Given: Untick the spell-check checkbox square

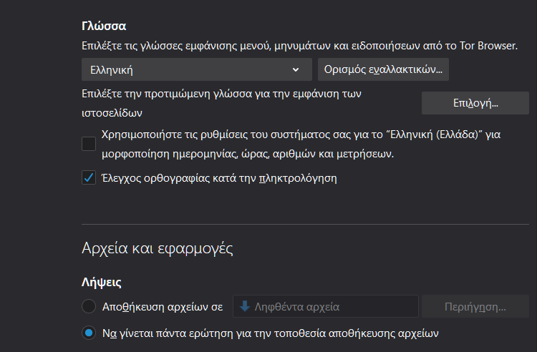Looking at the screenshot, I should coord(89,177).
